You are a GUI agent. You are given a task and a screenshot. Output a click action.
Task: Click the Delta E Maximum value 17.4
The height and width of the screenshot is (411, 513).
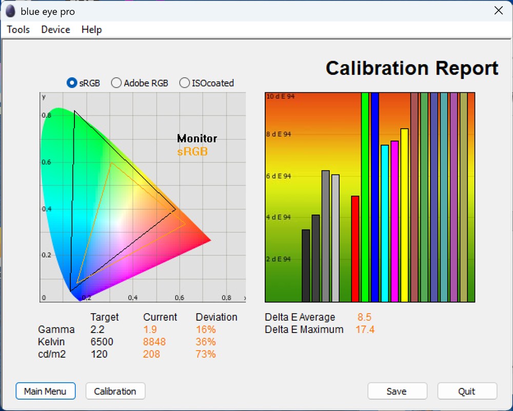coord(365,329)
